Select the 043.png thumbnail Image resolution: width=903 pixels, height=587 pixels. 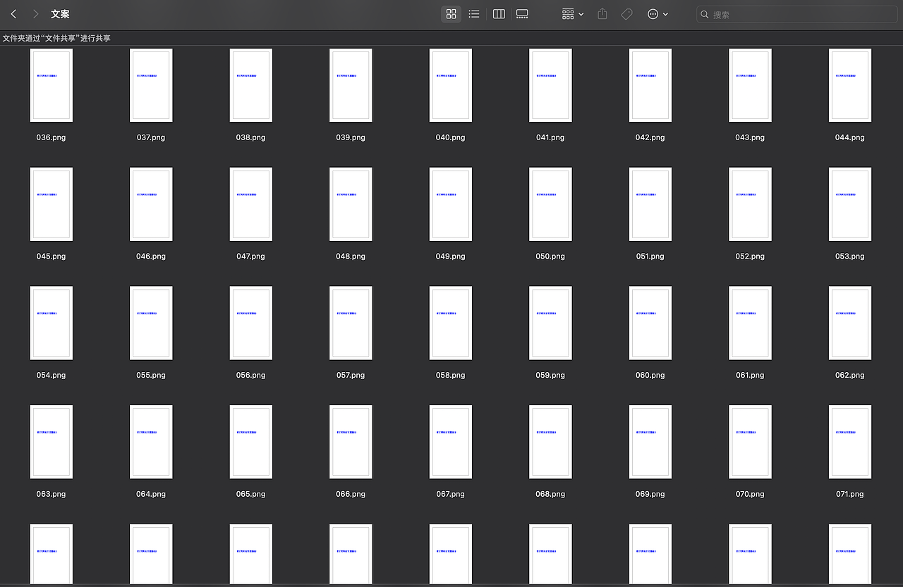point(750,85)
